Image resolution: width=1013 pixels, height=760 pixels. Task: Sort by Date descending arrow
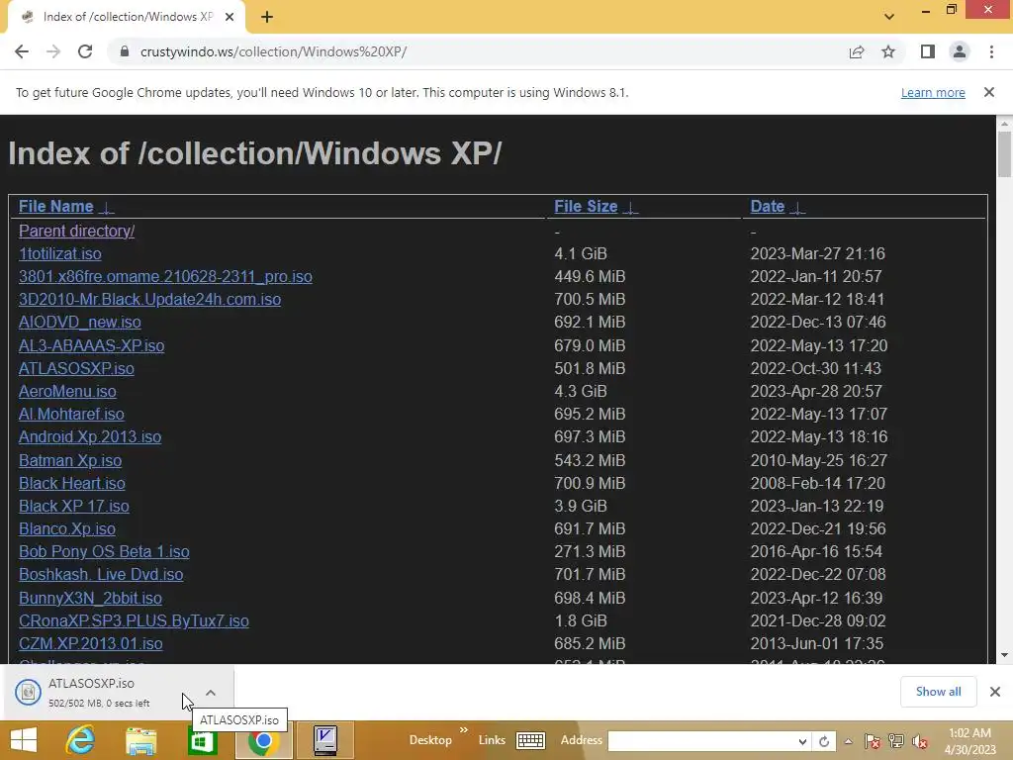click(798, 208)
